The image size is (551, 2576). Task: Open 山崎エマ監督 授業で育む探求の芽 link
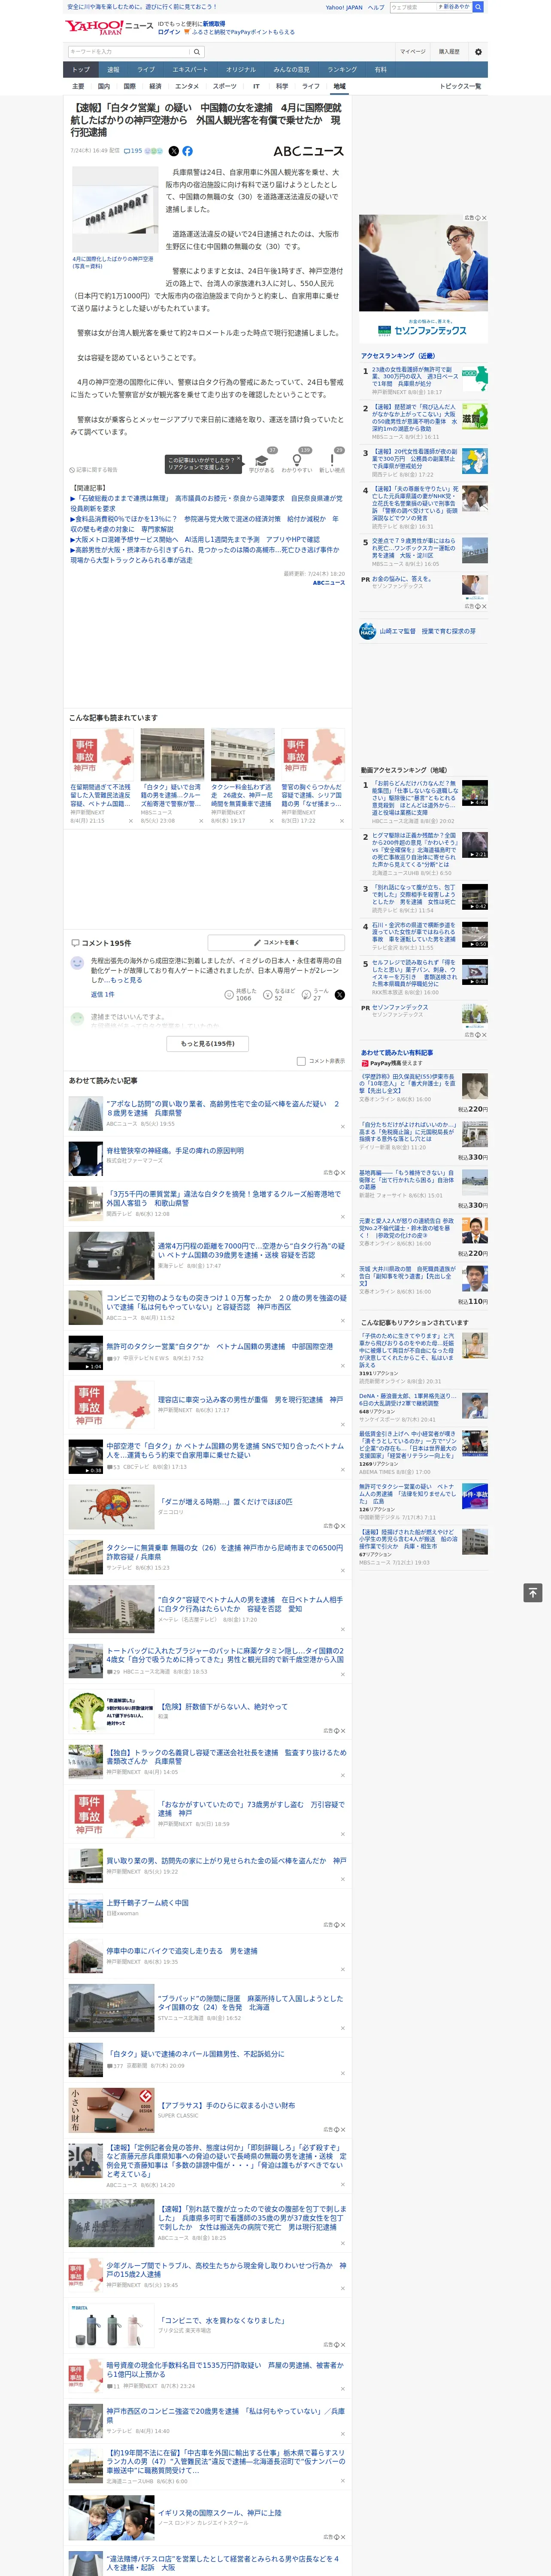click(x=427, y=631)
